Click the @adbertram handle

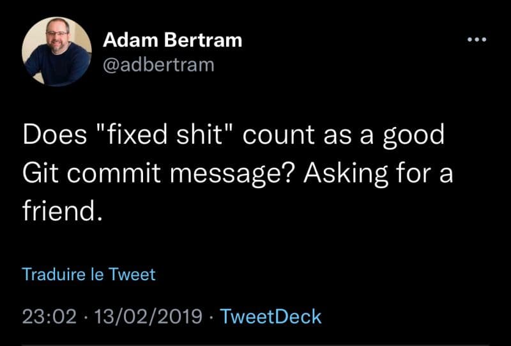(x=158, y=65)
